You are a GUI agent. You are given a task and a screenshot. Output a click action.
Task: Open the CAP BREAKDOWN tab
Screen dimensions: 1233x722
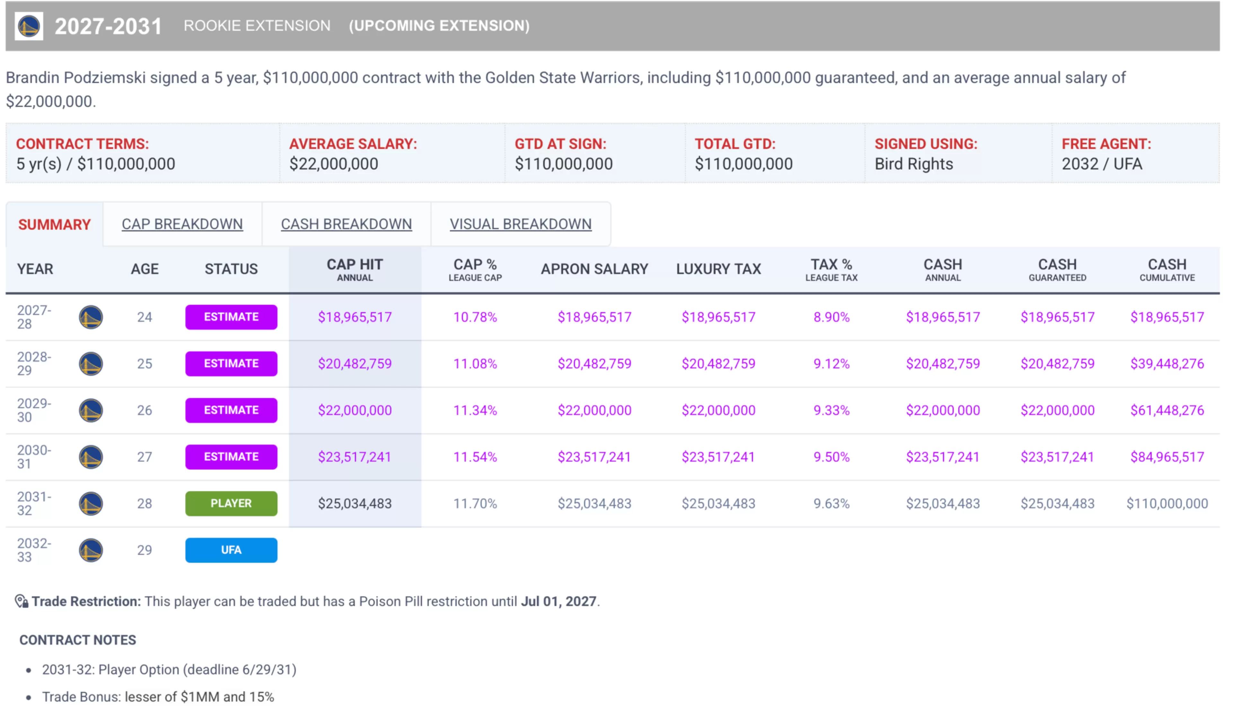pyautogui.click(x=183, y=224)
